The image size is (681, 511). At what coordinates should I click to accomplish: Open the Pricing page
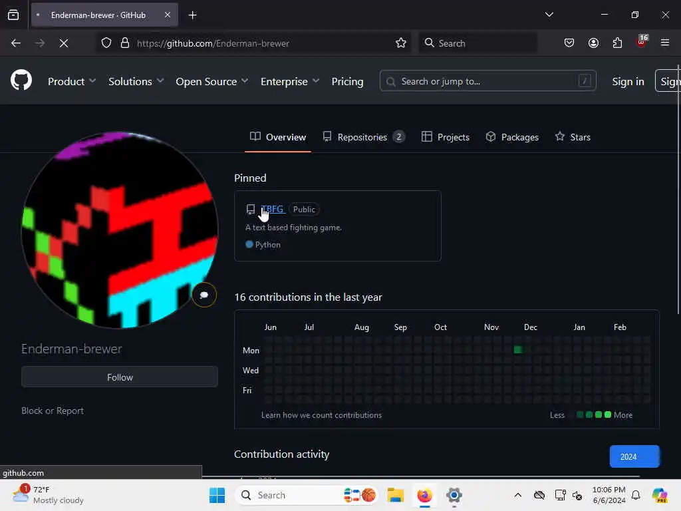click(347, 81)
